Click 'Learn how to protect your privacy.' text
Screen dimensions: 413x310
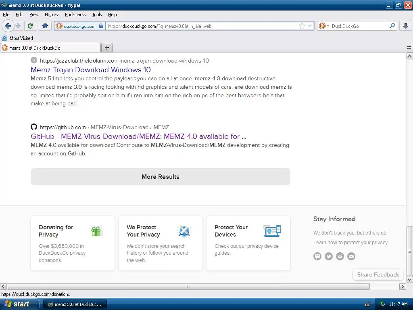[x=351, y=243]
